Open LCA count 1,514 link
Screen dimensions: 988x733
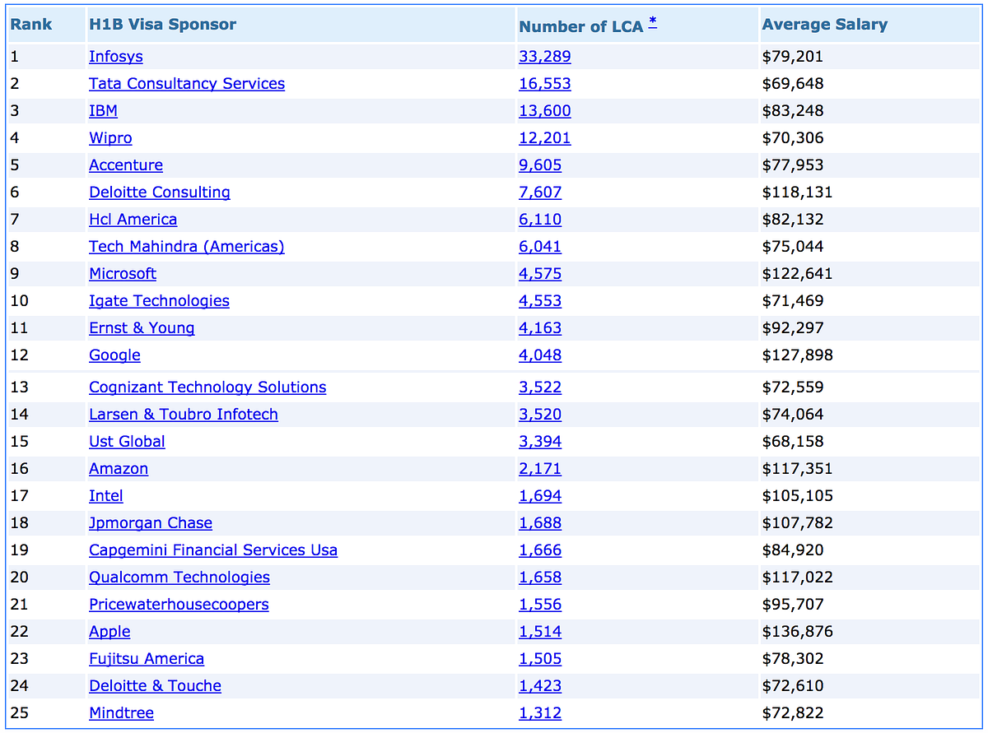[x=540, y=632]
